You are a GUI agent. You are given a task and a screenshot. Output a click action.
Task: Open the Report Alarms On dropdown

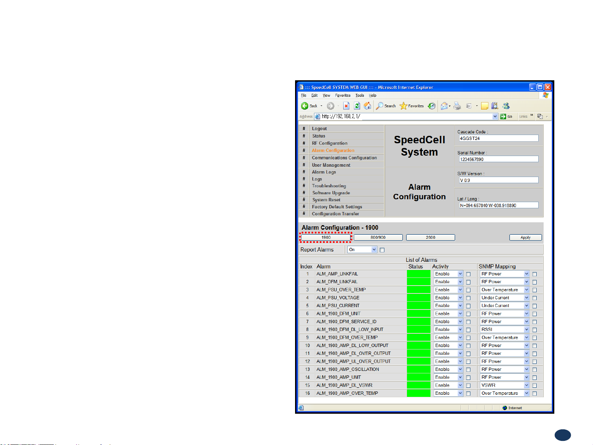pyautogui.click(x=362, y=249)
